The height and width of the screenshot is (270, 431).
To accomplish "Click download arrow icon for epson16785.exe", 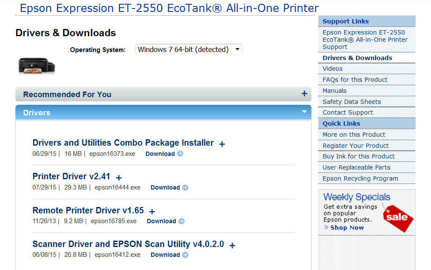I will pyautogui.click(x=181, y=221).
